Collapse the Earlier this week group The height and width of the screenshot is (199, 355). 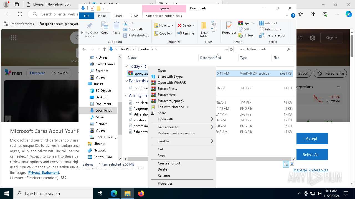(x=126, y=81)
